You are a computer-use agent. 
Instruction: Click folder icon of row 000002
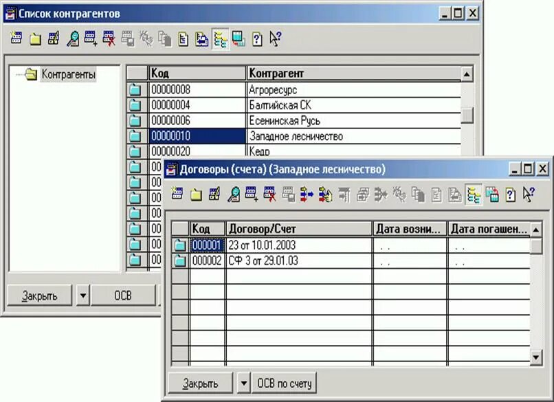point(180,261)
